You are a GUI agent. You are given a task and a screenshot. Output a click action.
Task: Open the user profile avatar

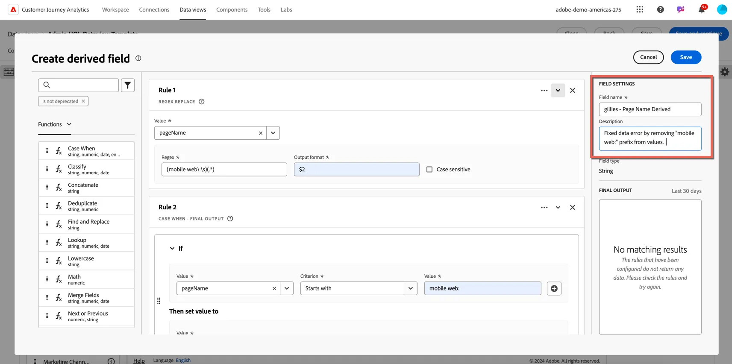coord(722,9)
